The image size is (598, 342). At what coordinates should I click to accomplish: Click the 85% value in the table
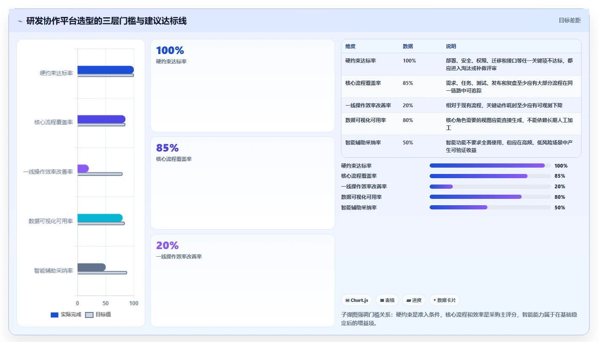408,83
